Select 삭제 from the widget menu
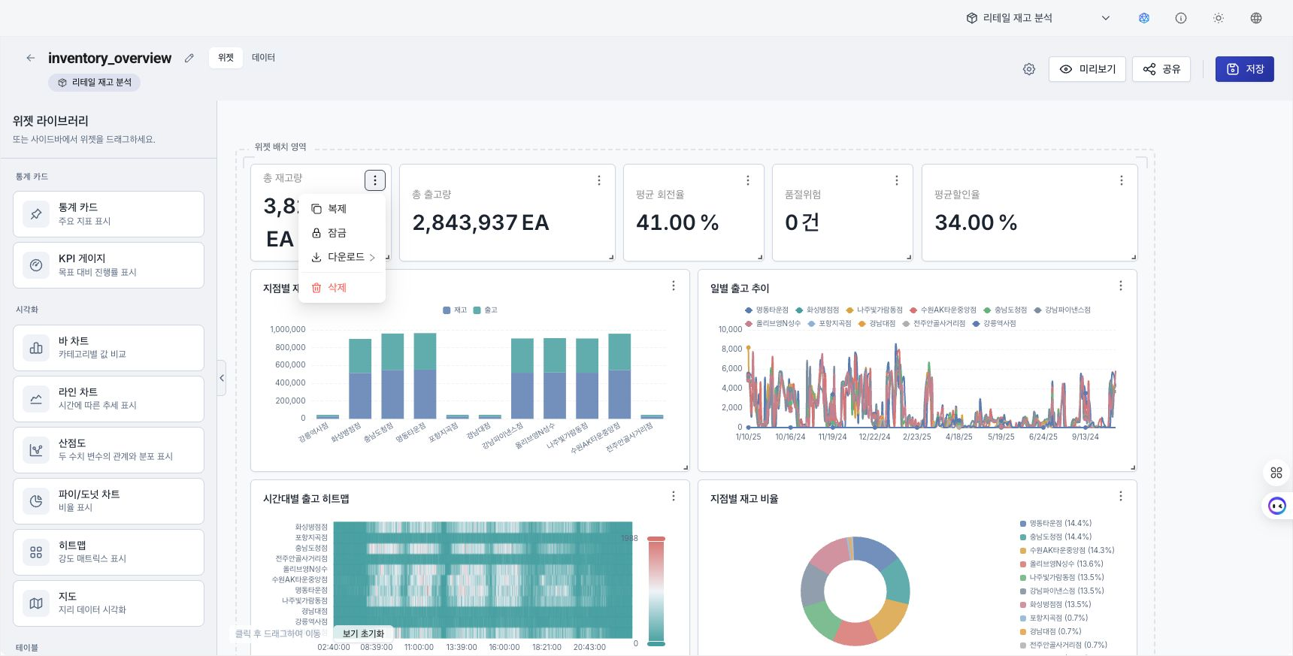1293x656 pixels. click(x=342, y=288)
